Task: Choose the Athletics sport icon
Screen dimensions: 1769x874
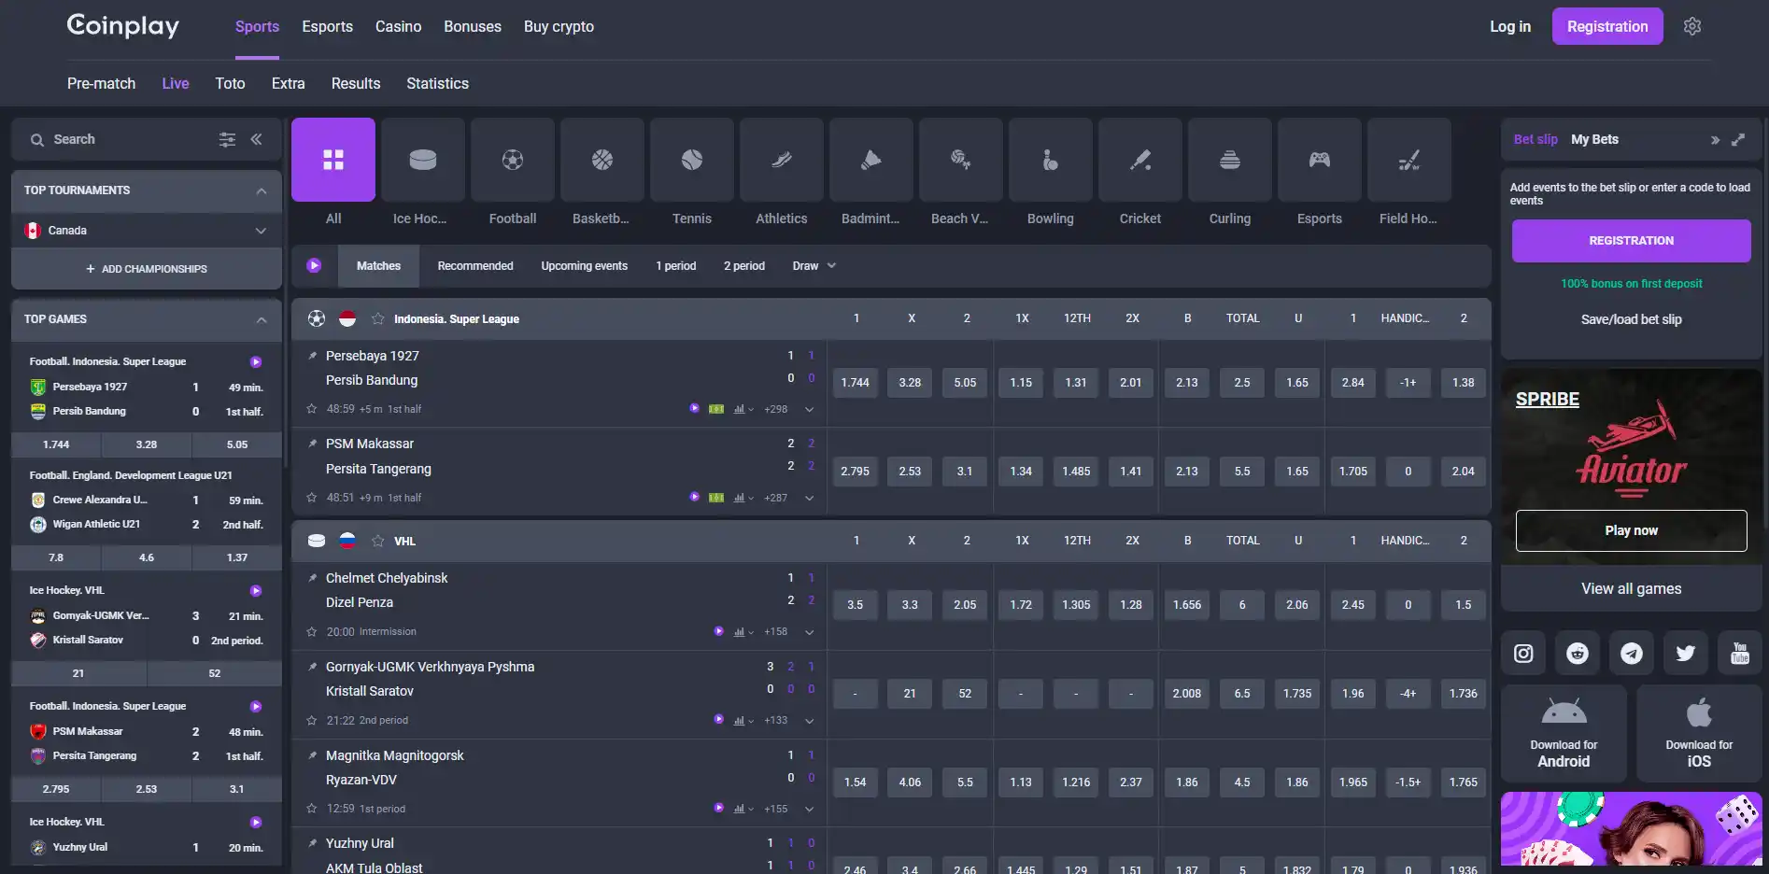Action: (x=782, y=160)
